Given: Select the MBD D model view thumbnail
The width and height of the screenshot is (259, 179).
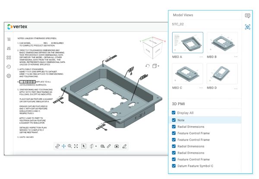Looking at the screenshot, I should [x=222, y=74].
